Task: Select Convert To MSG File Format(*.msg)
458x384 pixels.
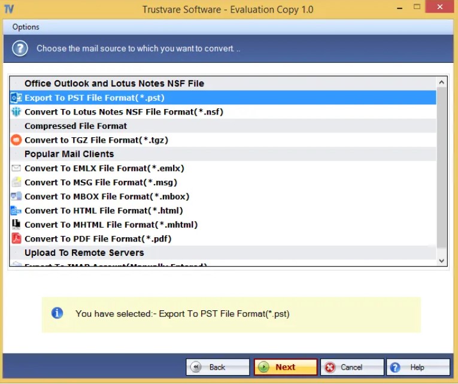Action: tap(223, 182)
